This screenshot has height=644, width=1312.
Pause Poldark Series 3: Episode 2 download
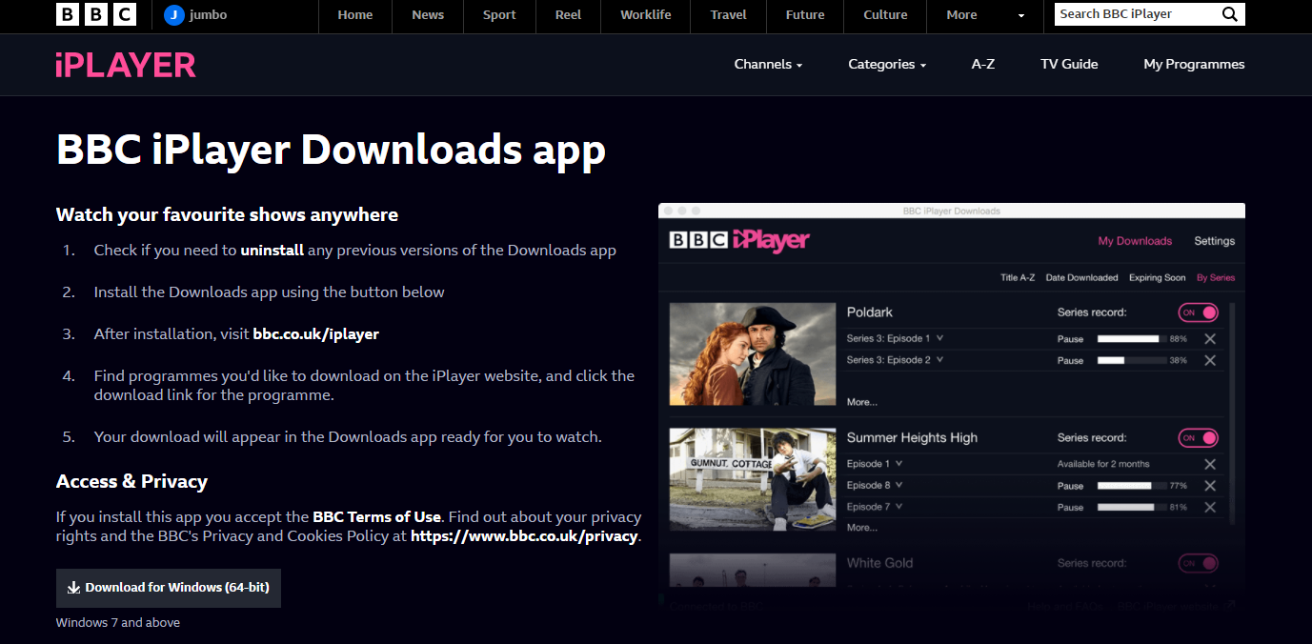pos(1070,361)
